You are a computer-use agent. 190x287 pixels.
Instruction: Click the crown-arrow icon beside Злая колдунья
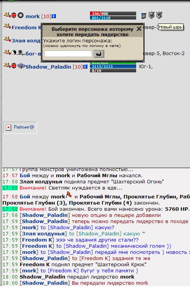point(7,39)
